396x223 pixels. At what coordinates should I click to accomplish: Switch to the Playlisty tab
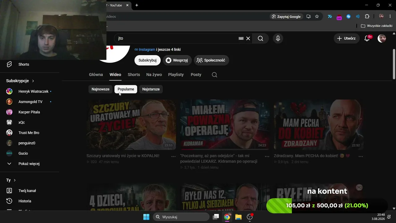coord(176,75)
